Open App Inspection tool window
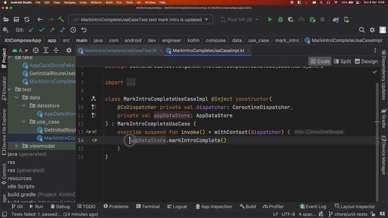Screen dimensions: 388x218 [x=214, y=206]
